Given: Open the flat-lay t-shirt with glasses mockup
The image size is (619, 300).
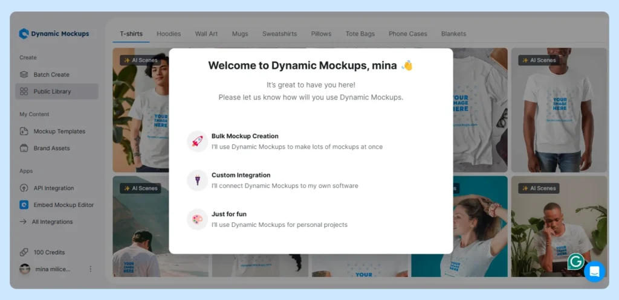Looking at the screenshot, I should pyautogui.click(x=480, y=110).
